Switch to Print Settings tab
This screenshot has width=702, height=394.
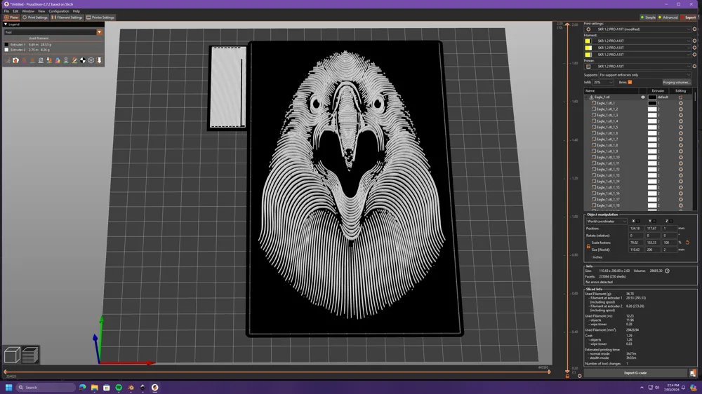pos(35,18)
